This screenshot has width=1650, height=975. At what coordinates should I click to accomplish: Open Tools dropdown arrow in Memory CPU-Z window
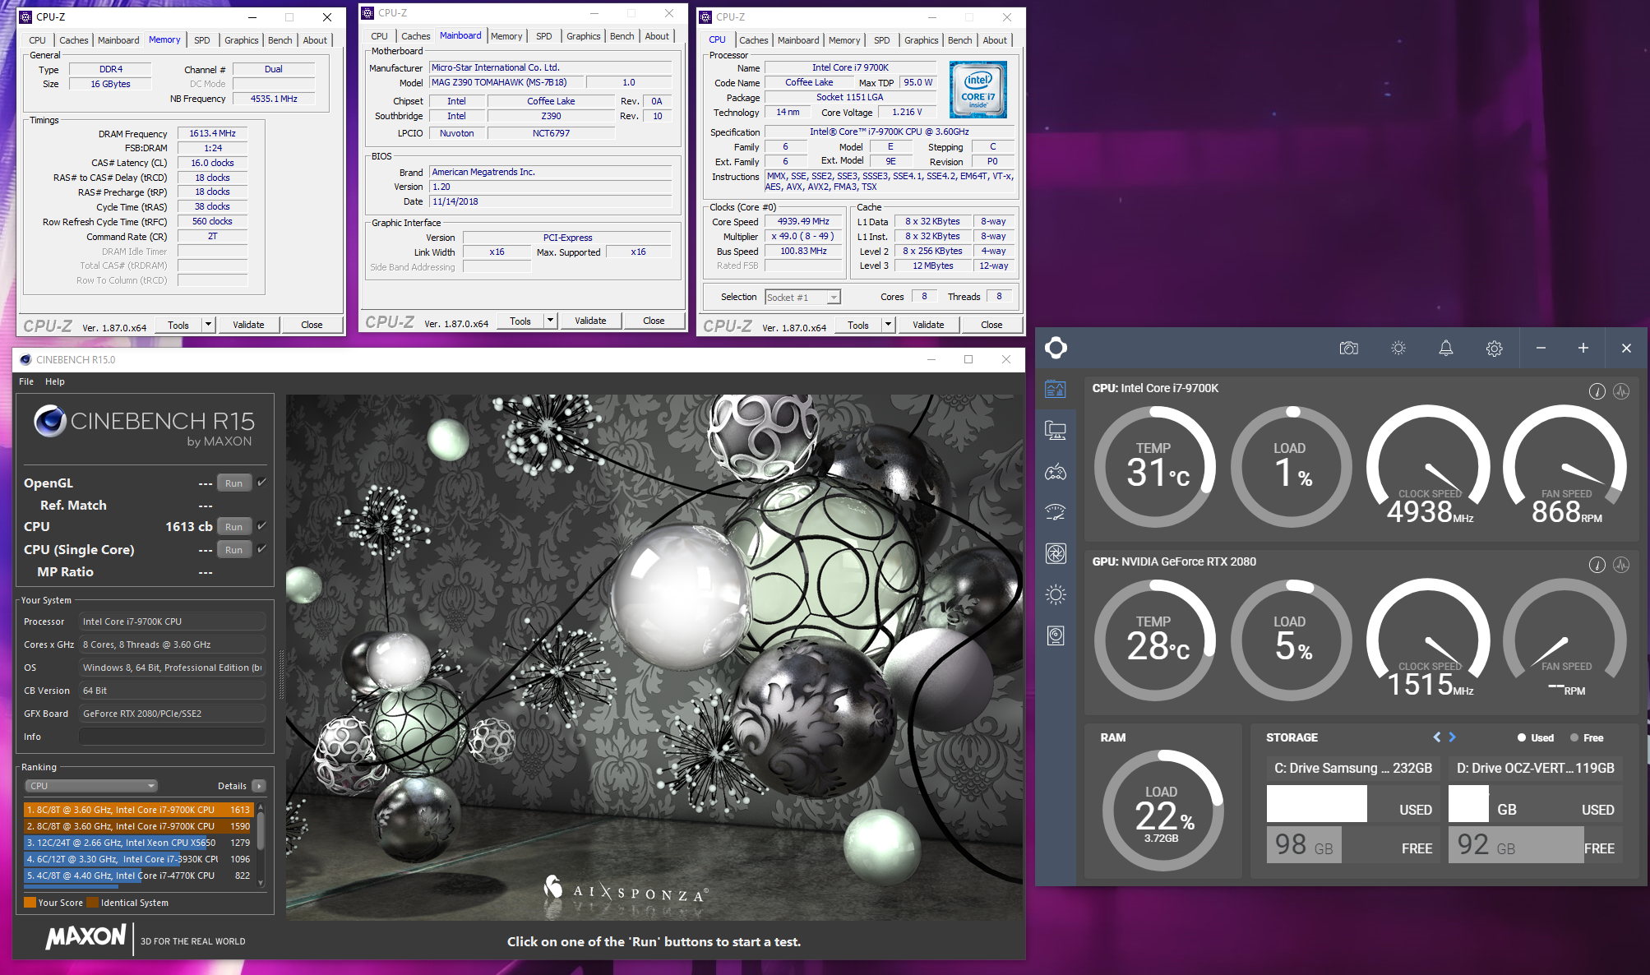pos(208,325)
